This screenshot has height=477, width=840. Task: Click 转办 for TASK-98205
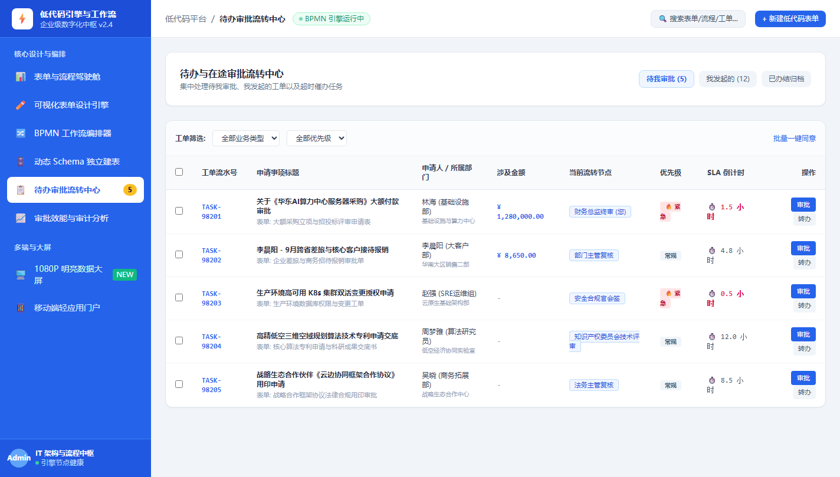[805, 392]
